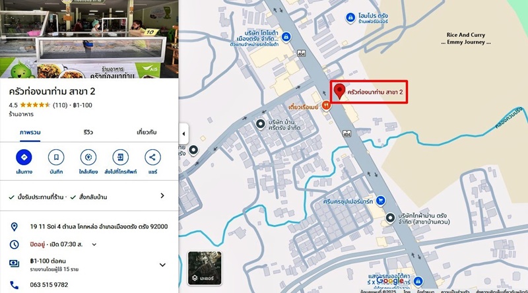Expand the opening hours dropdown
This screenshot has height=293, width=528.
tap(94, 245)
